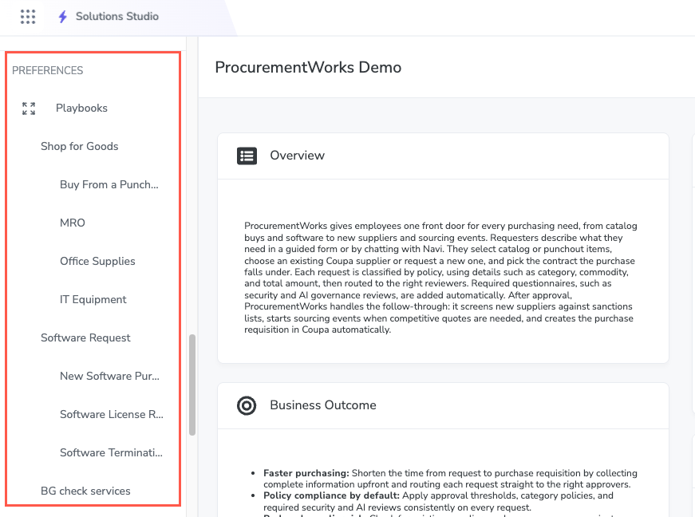Open the Software Terminati... item

(x=111, y=452)
